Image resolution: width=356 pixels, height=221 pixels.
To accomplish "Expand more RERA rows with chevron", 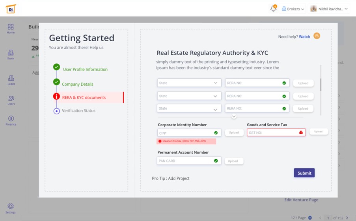I will click(234, 116).
